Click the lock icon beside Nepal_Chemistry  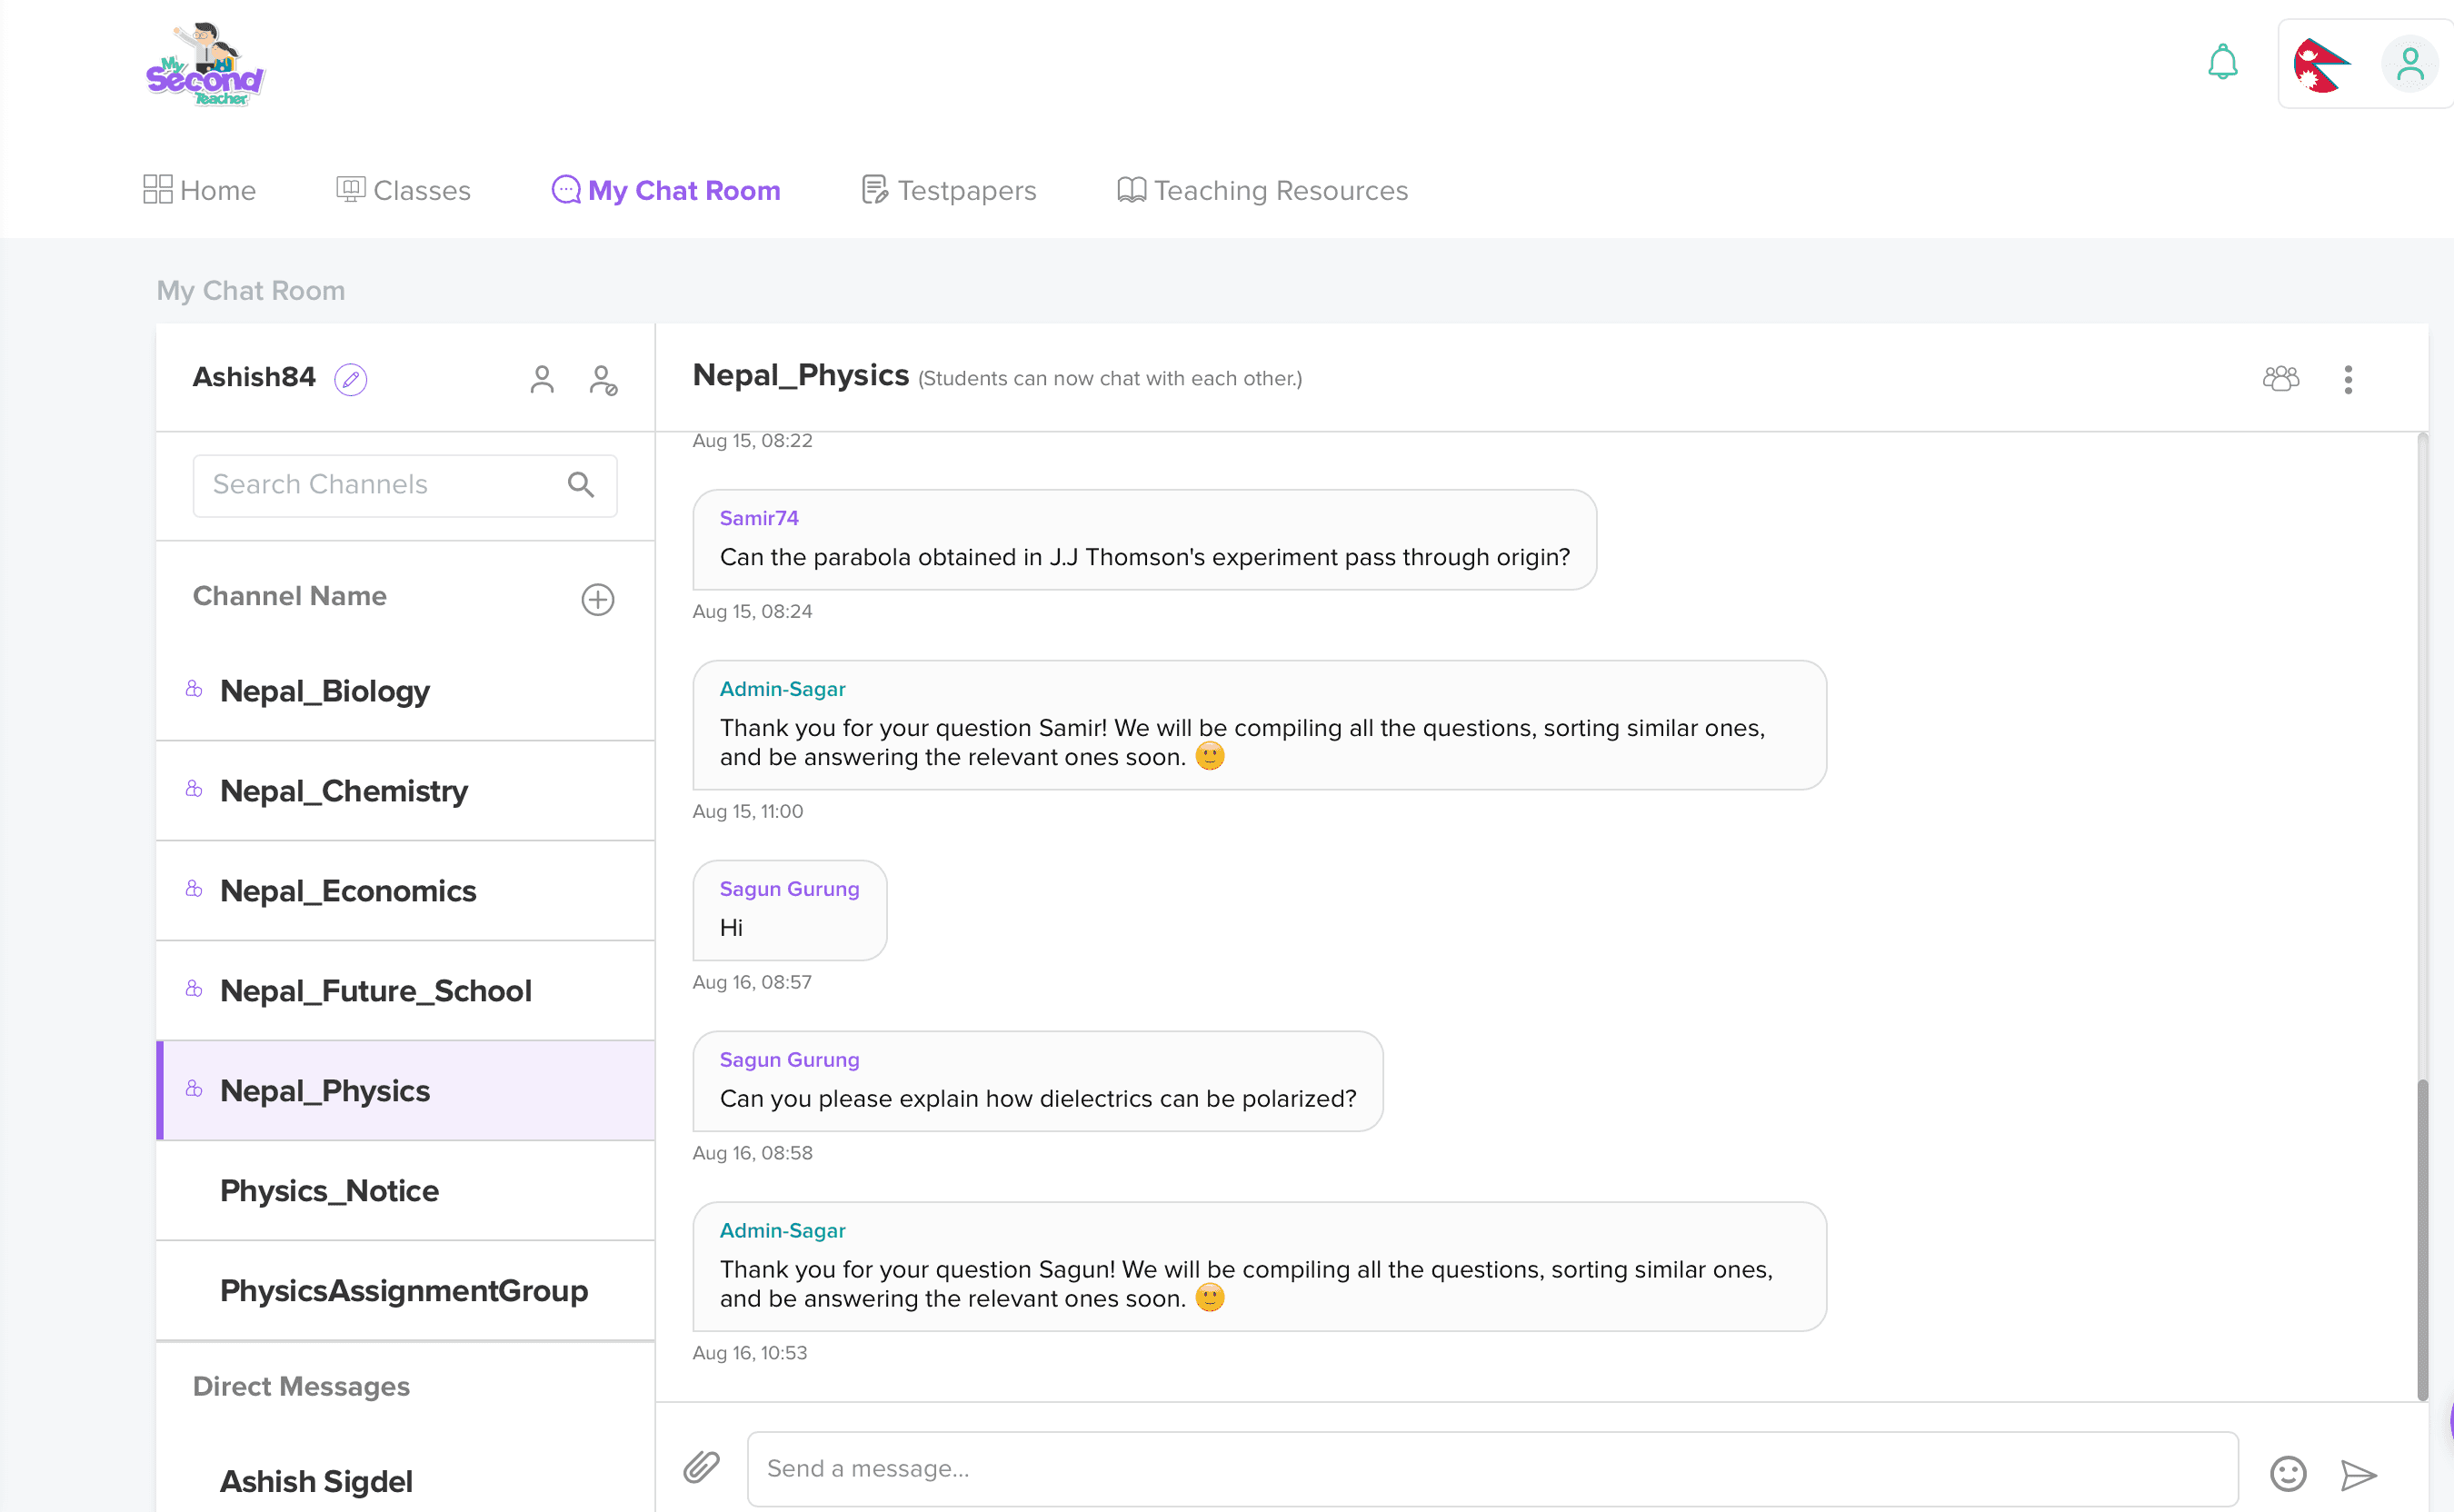pos(194,788)
